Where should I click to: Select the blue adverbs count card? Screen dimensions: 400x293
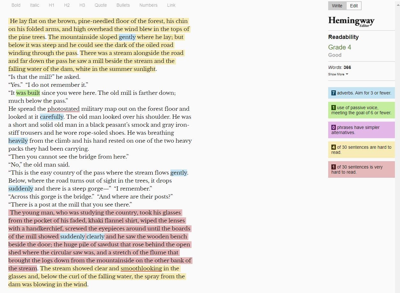pyautogui.click(x=361, y=93)
